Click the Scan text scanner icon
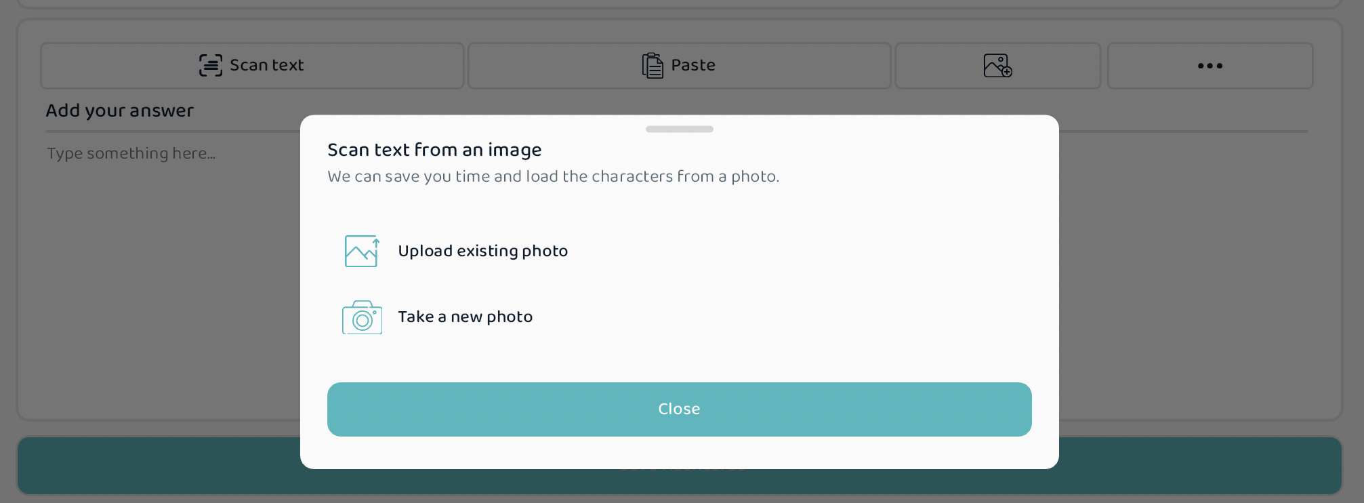Viewport: 1364px width, 503px height. (x=210, y=65)
